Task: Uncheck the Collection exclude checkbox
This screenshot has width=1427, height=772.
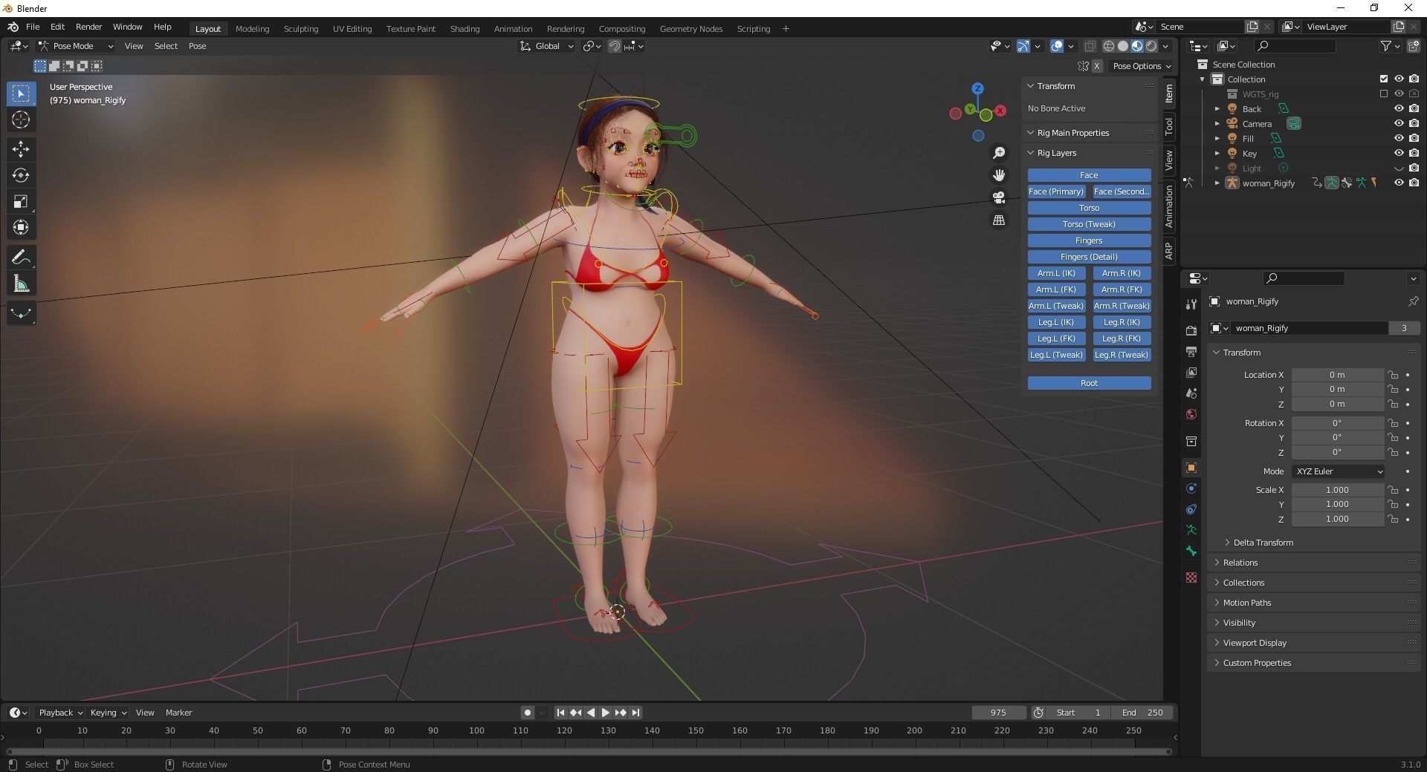Action: click(x=1384, y=79)
